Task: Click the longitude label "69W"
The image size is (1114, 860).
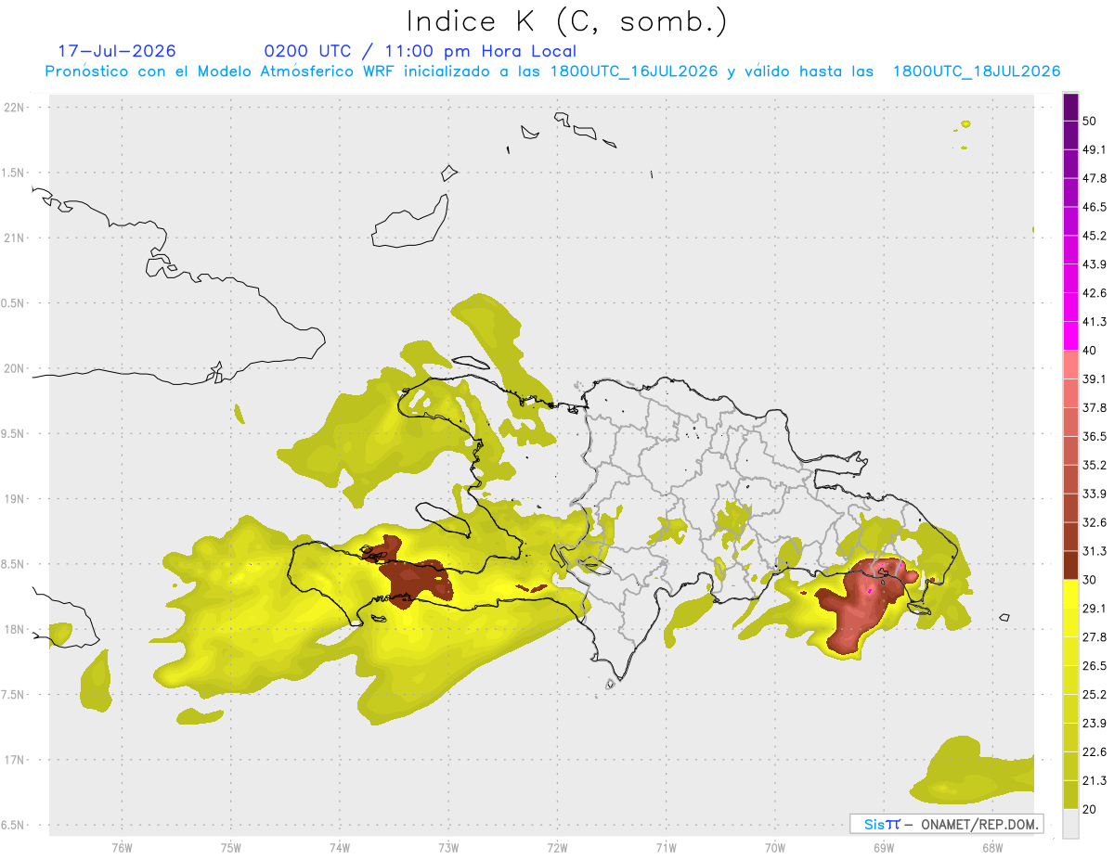Action: [x=883, y=848]
